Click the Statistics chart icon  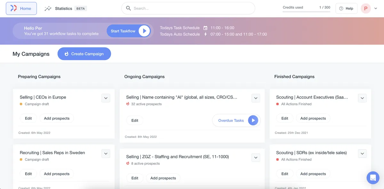[48, 9]
